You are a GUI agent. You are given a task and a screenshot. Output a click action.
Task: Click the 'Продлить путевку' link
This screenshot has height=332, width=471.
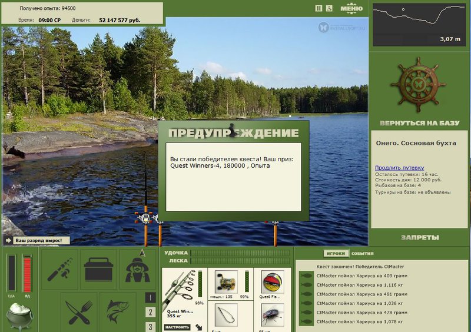pyautogui.click(x=400, y=168)
